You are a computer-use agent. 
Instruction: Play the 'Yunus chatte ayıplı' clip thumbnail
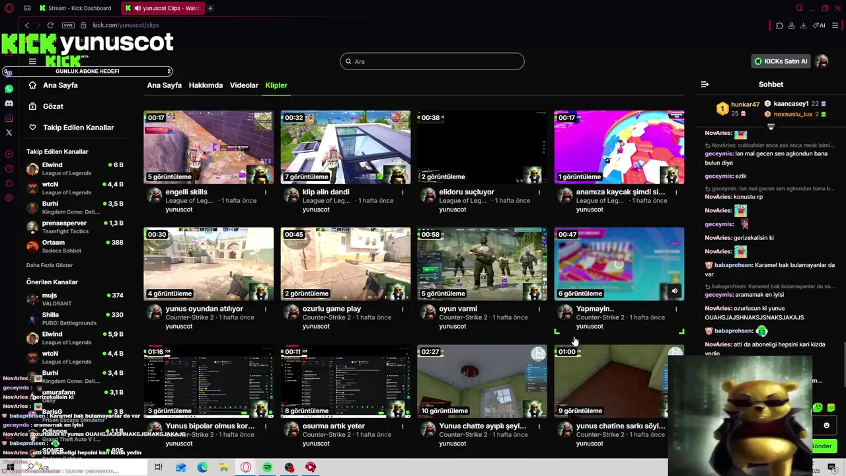point(482,381)
